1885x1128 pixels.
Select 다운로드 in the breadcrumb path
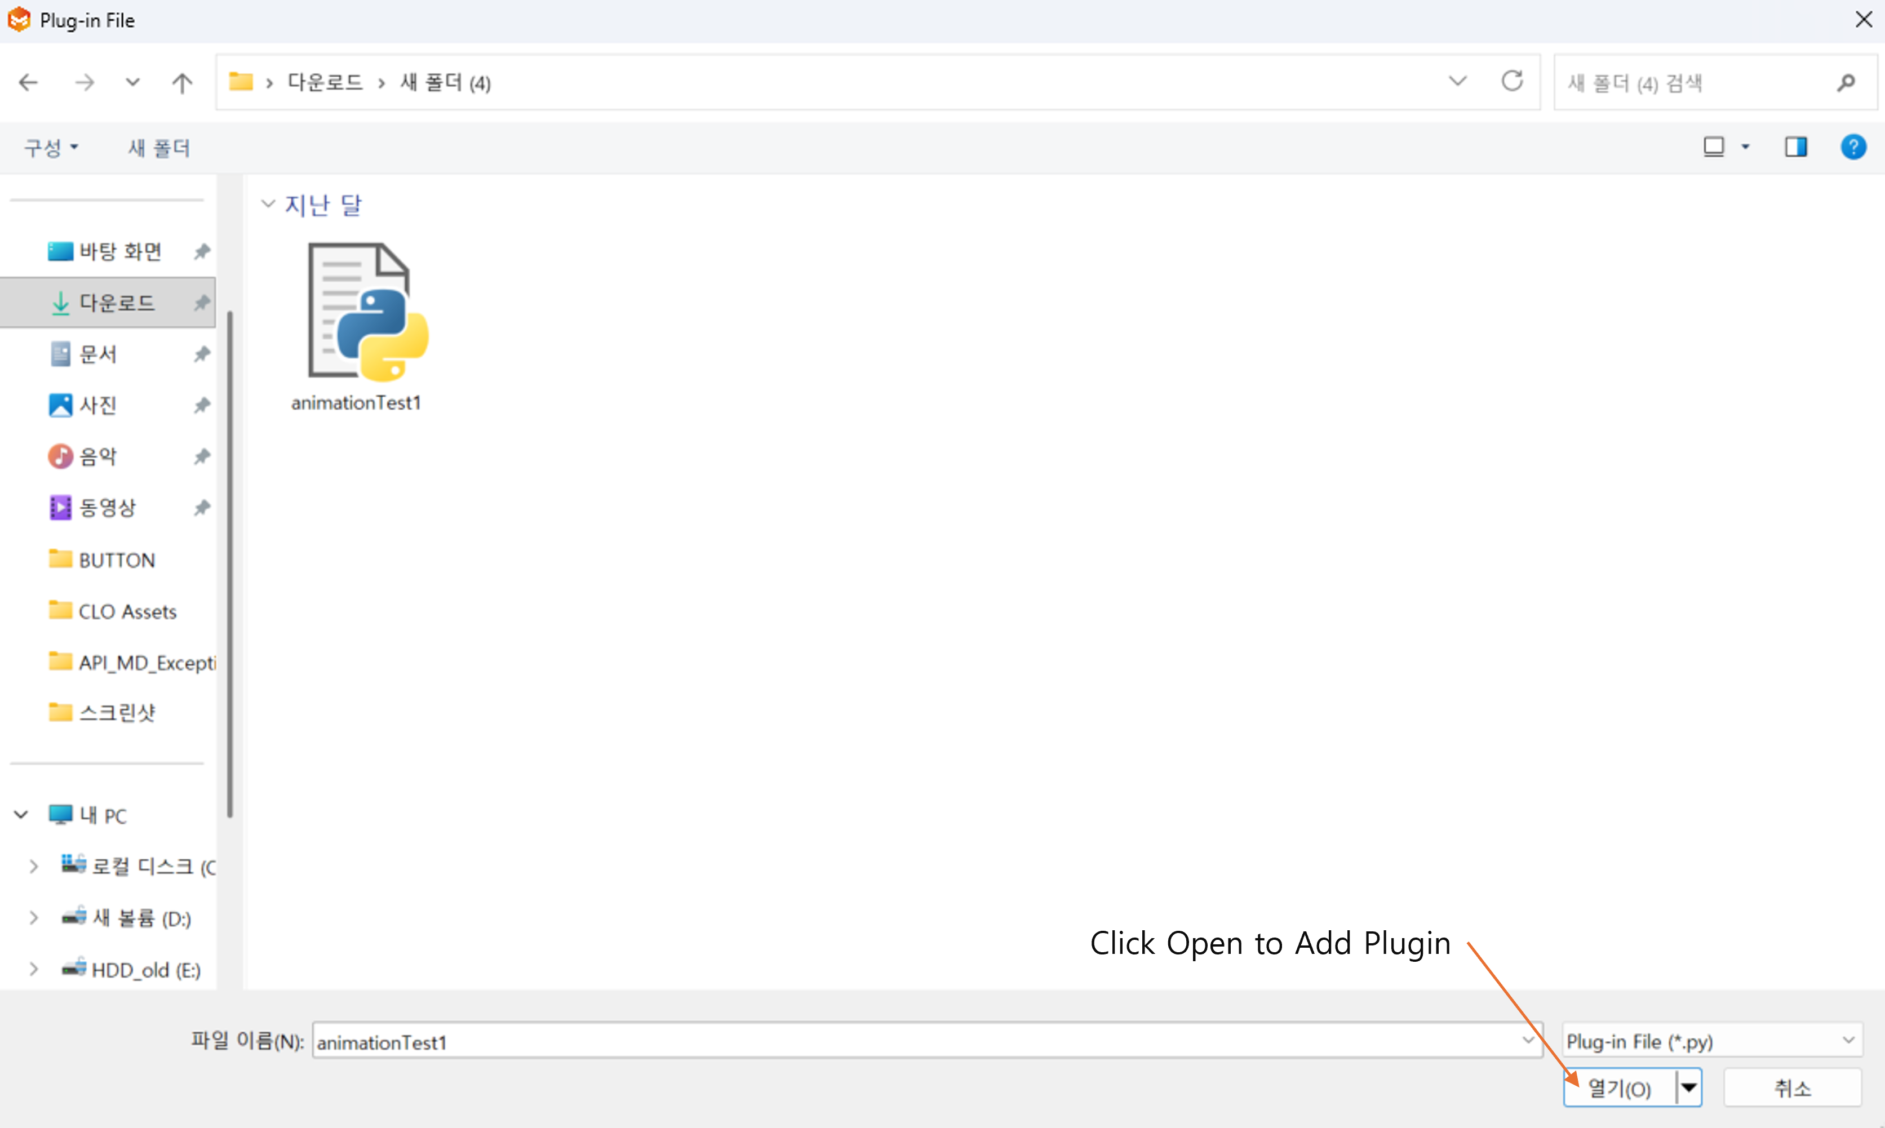pos(325,82)
